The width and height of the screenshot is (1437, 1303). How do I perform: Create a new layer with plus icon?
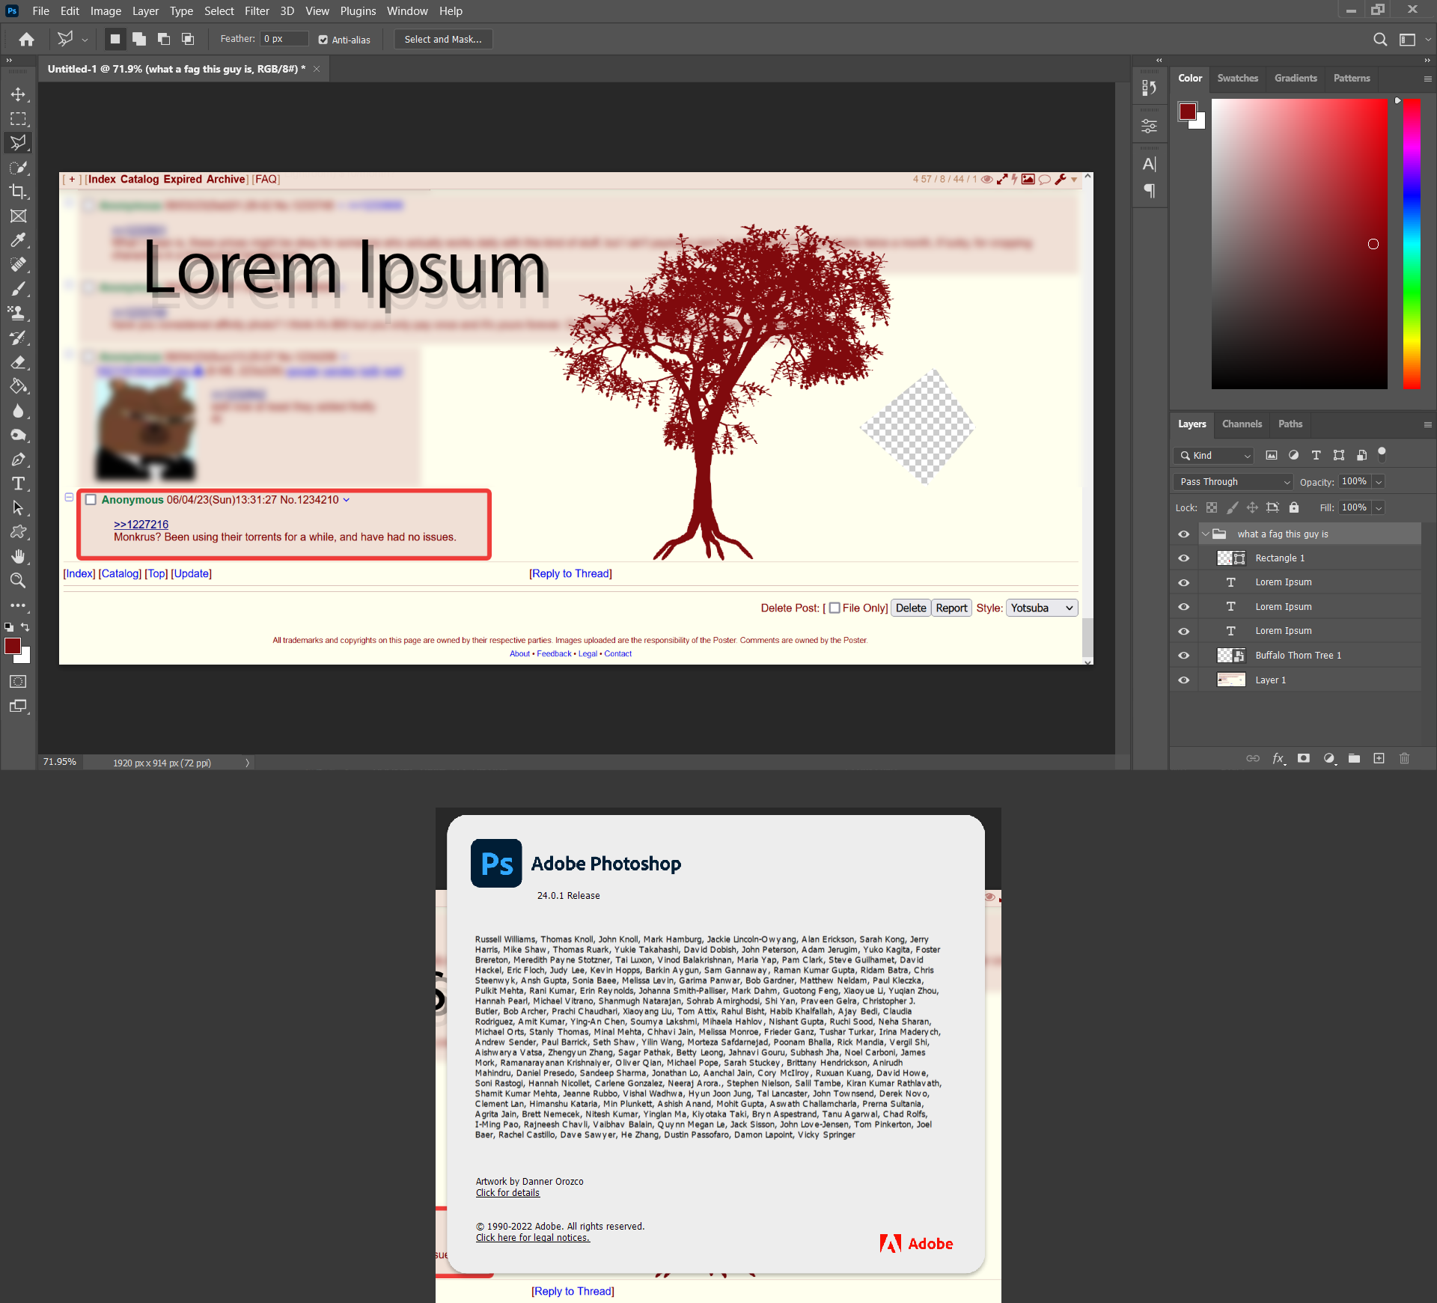(x=1379, y=758)
